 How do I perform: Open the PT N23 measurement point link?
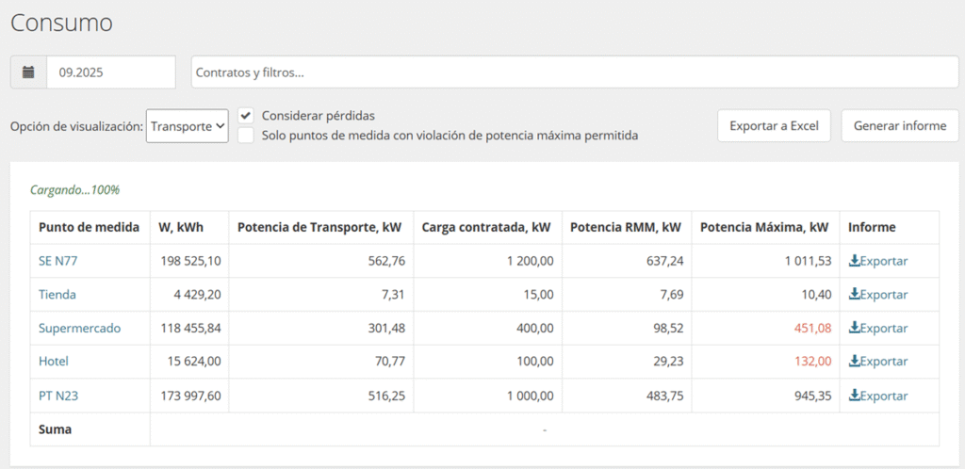pyautogui.click(x=58, y=396)
